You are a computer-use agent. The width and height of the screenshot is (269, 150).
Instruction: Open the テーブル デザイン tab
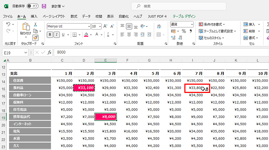tap(184, 16)
